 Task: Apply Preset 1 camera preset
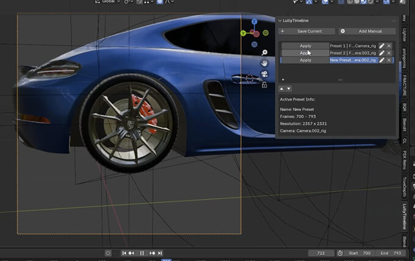[x=305, y=46]
